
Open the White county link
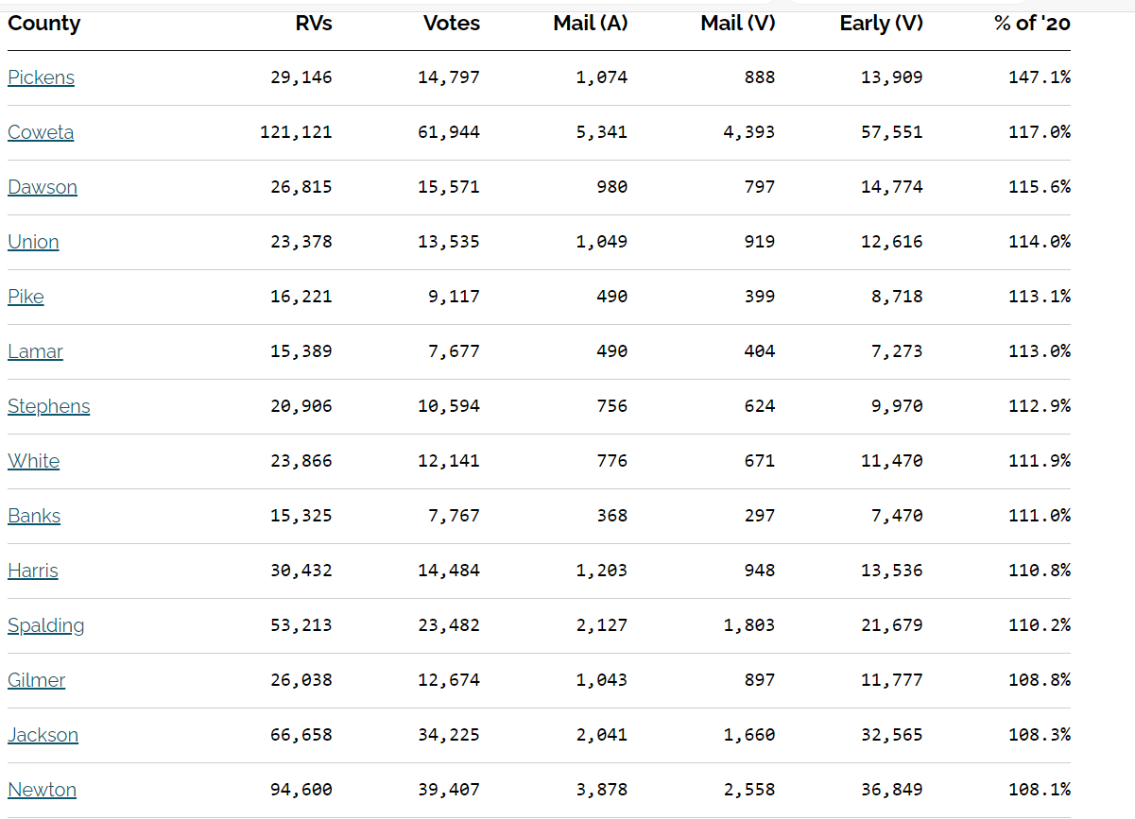pyautogui.click(x=33, y=461)
